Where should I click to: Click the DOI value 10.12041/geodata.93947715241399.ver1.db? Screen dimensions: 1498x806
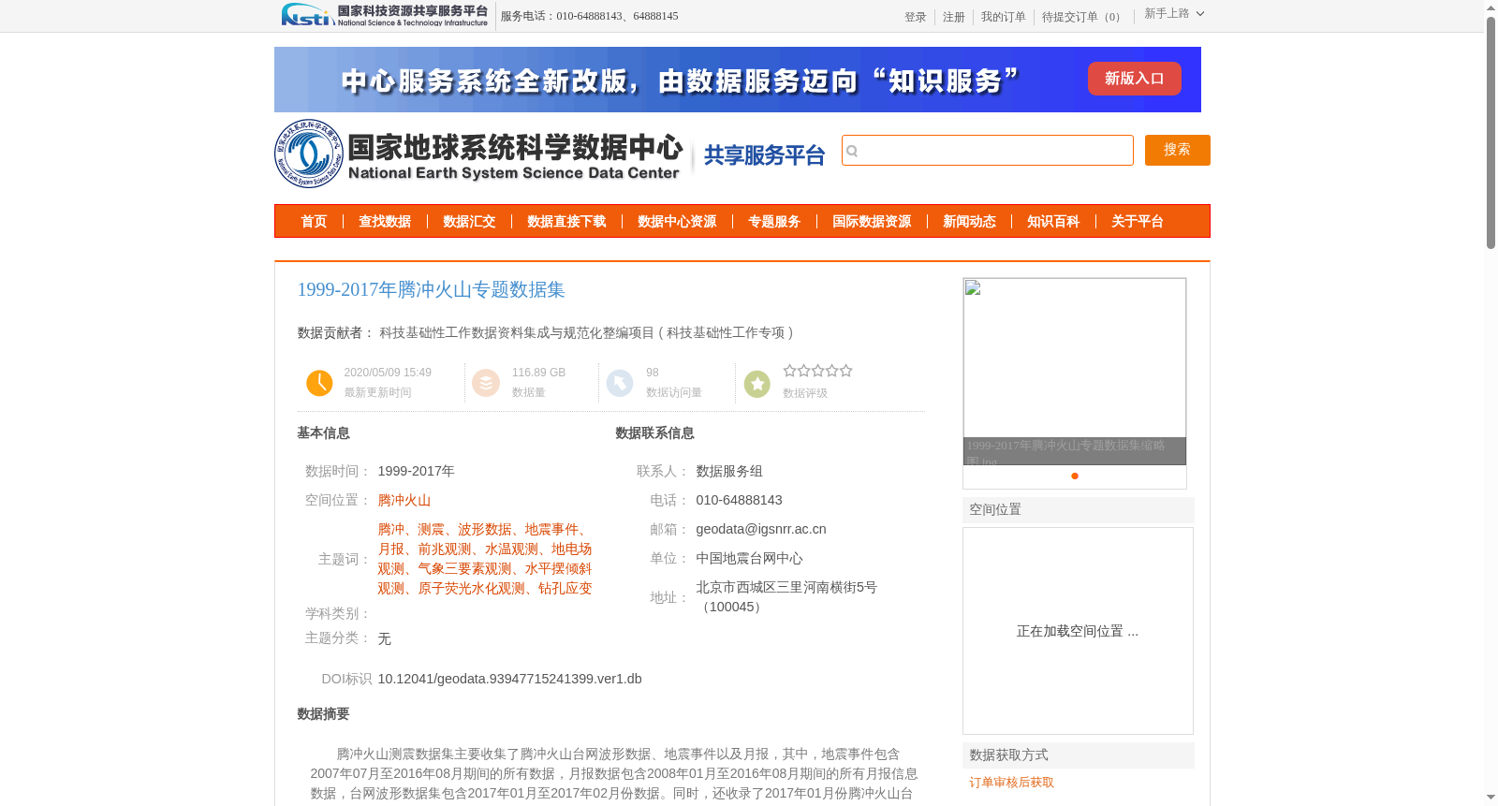pyautogui.click(x=509, y=679)
